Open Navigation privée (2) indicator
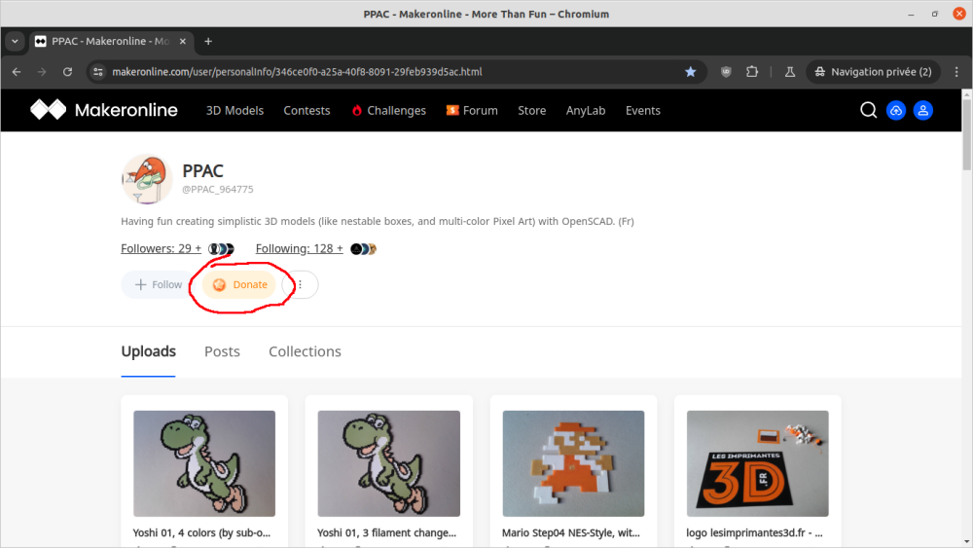 click(x=873, y=72)
